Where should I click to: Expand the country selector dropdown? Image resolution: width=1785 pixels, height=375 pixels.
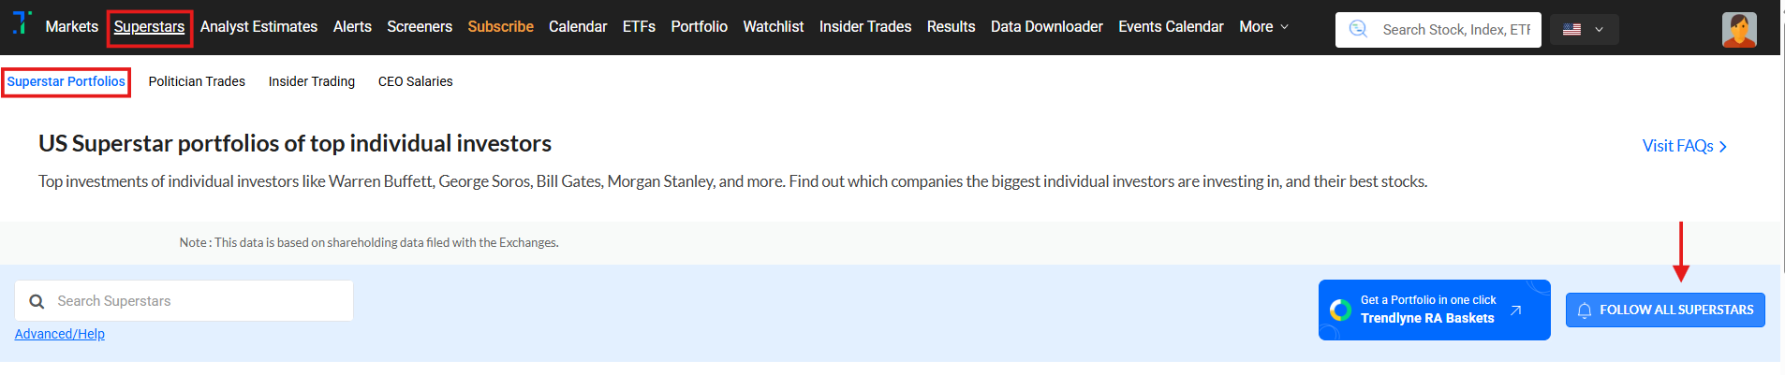click(1599, 30)
